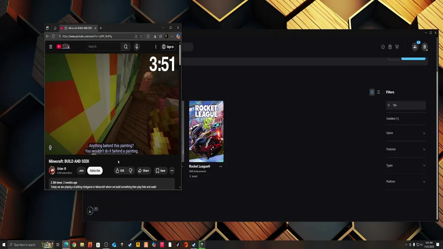Open the browser settings and more menu
Screen dimensions: 443x249
coord(172,36)
